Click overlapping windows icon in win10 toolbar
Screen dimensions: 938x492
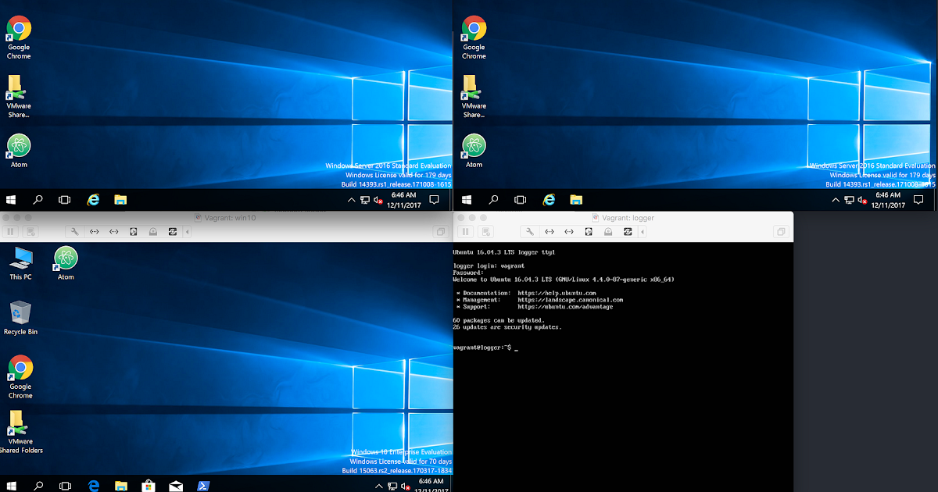441,232
